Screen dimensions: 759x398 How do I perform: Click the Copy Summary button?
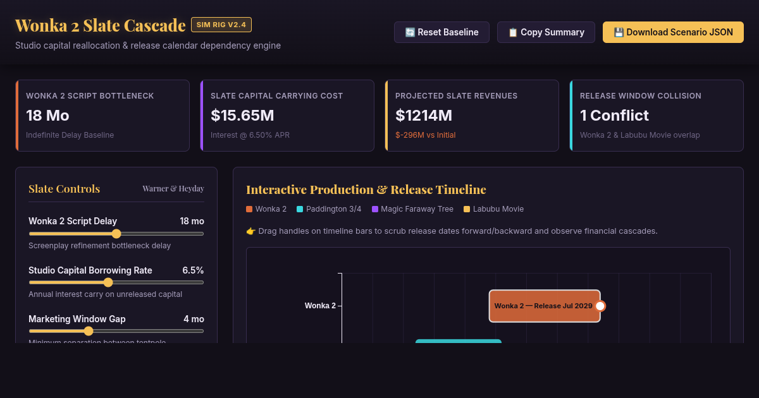546,32
